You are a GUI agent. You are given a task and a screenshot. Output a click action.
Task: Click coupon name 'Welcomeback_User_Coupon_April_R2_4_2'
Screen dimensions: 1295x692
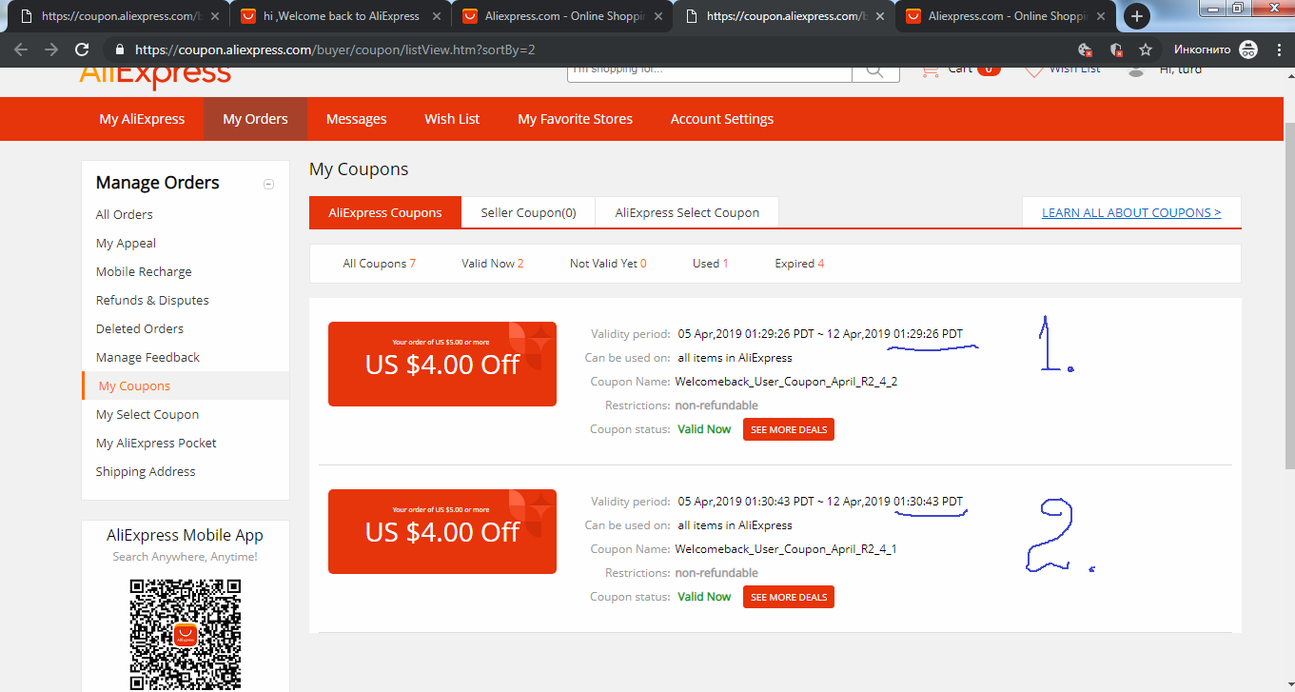[x=786, y=382]
